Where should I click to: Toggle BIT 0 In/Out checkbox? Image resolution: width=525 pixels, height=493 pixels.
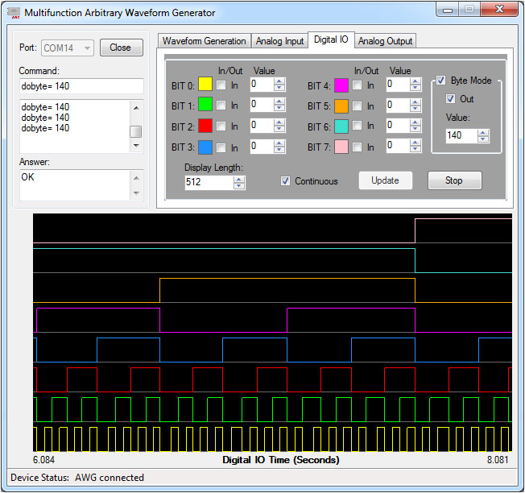point(221,85)
